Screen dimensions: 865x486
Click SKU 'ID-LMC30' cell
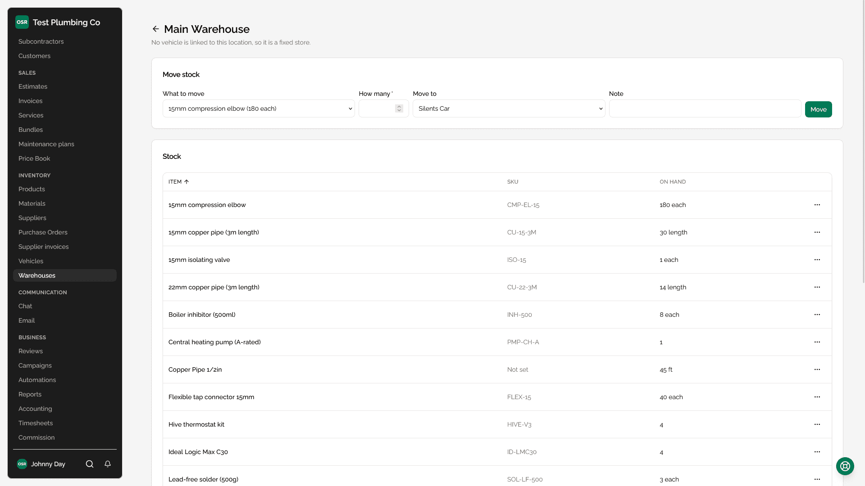point(522,452)
